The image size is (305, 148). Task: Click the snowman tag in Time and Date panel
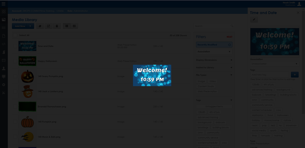pyautogui.click(x=291, y=125)
